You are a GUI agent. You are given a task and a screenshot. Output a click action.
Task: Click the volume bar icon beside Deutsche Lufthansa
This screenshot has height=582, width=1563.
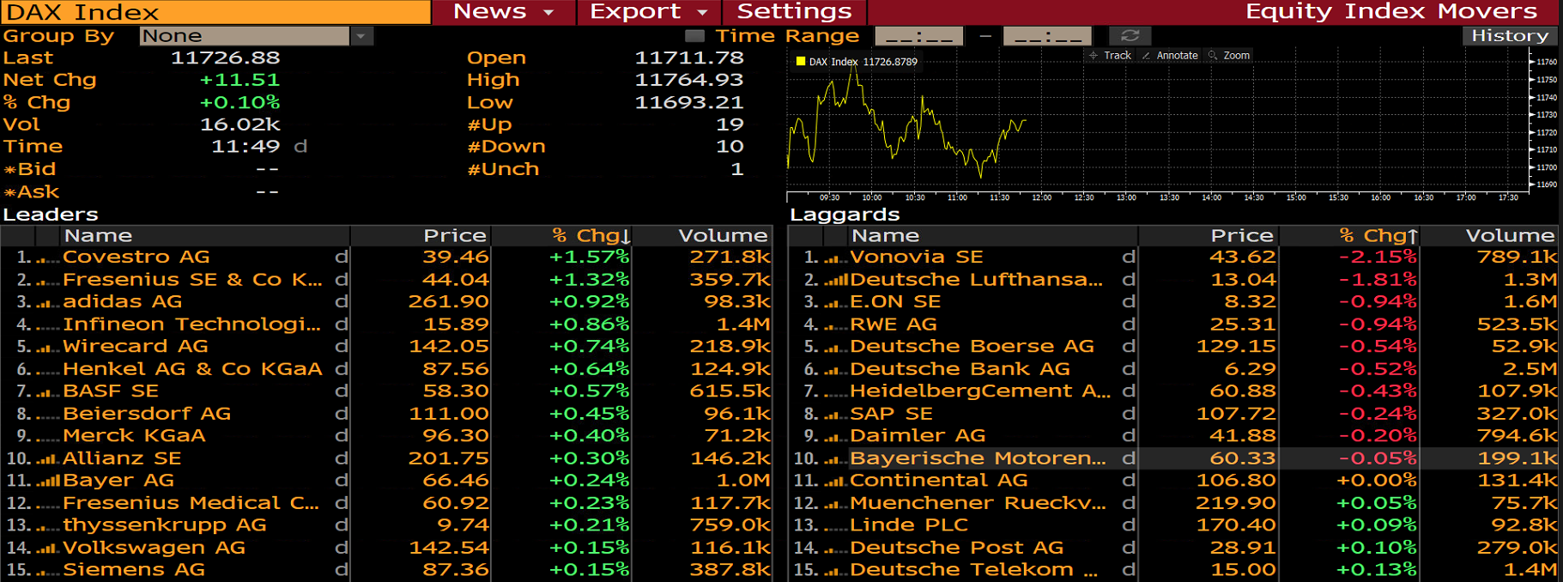click(x=835, y=280)
